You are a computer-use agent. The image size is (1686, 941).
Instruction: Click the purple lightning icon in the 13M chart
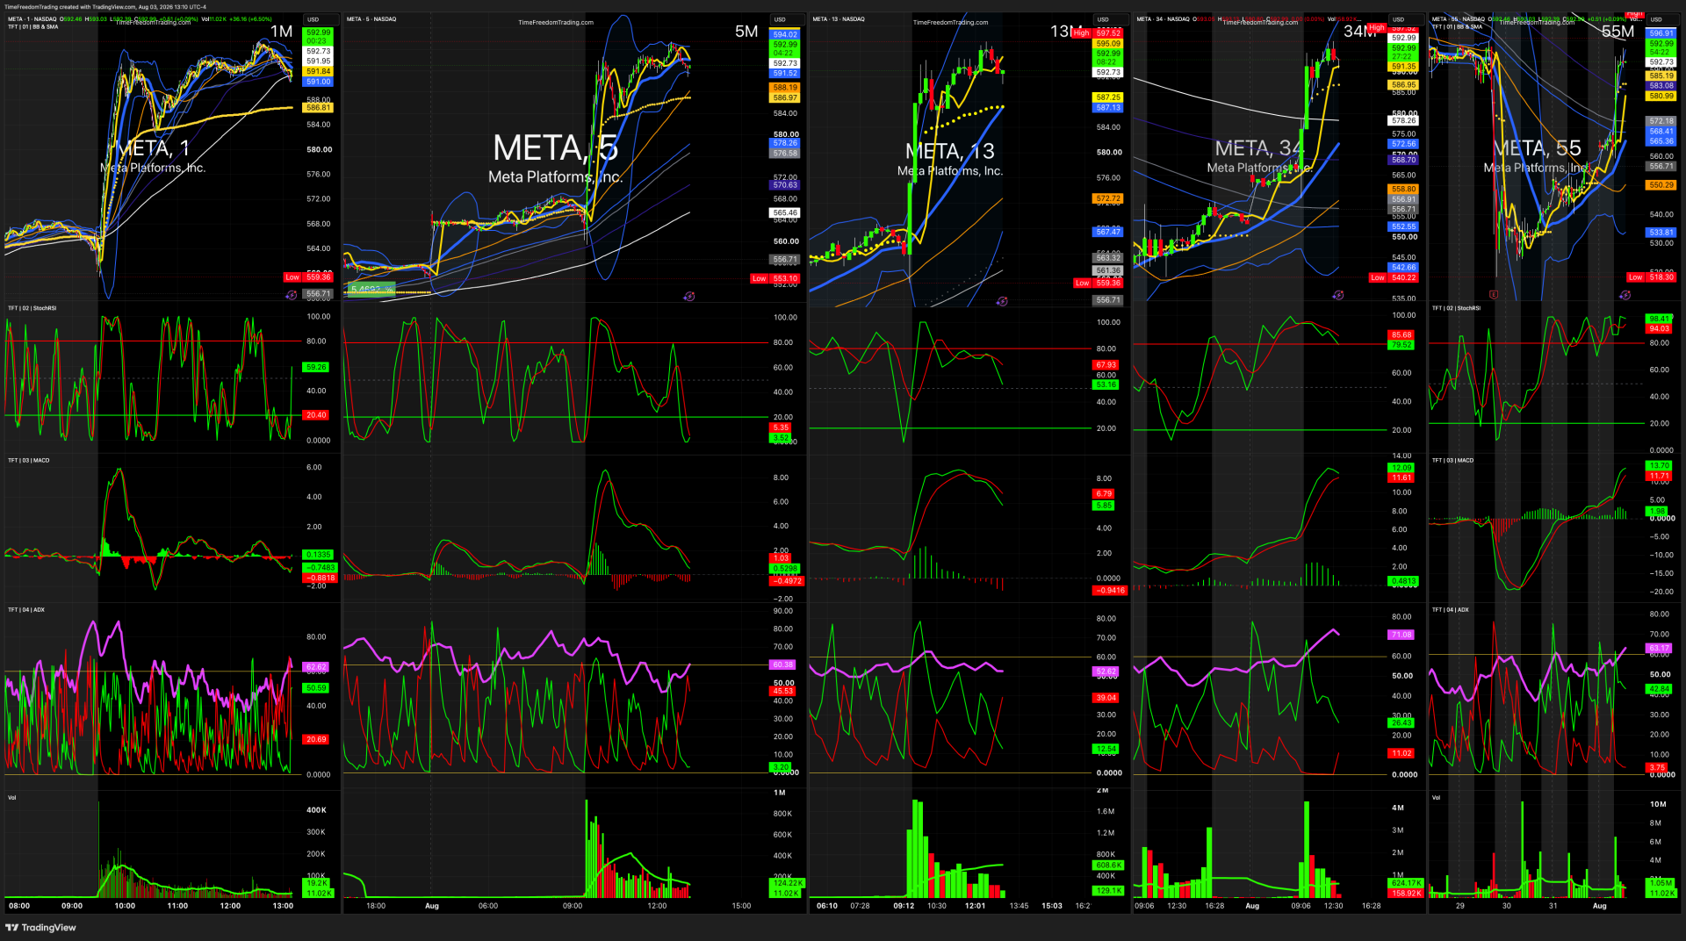tap(1002, 301)
